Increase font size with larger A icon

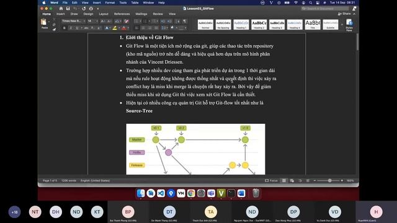[x=102, y=21]
